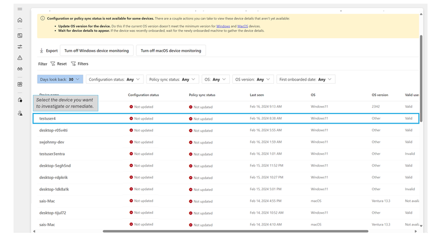This screenshot has height=241, width=430.
Task: Click last seen Feb 14, 2024 4:10 AM
Action: tap(265, 224)
